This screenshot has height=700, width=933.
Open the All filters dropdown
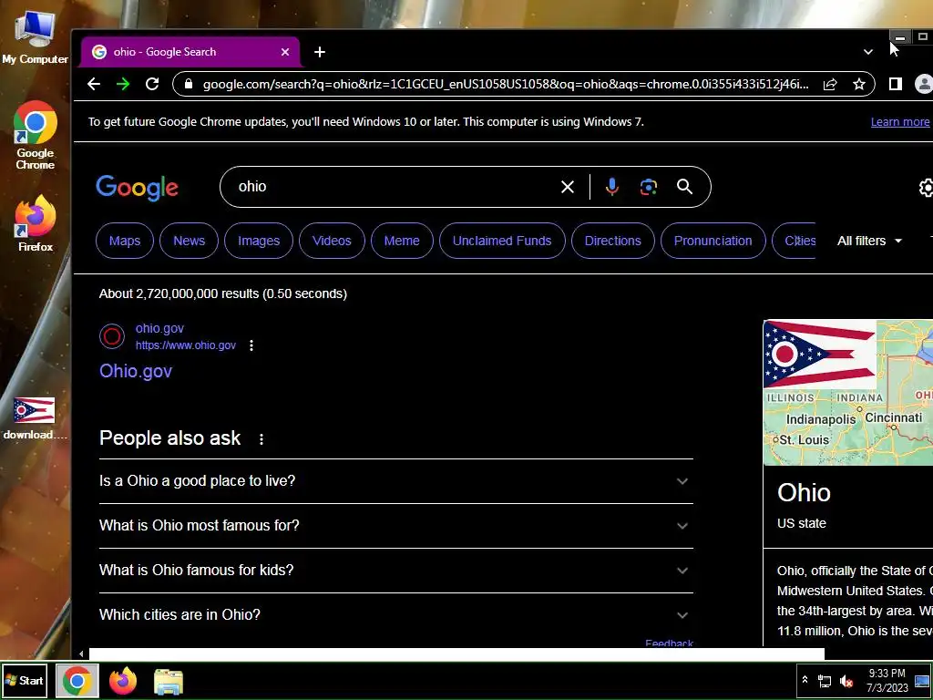[x=869, y=241]
